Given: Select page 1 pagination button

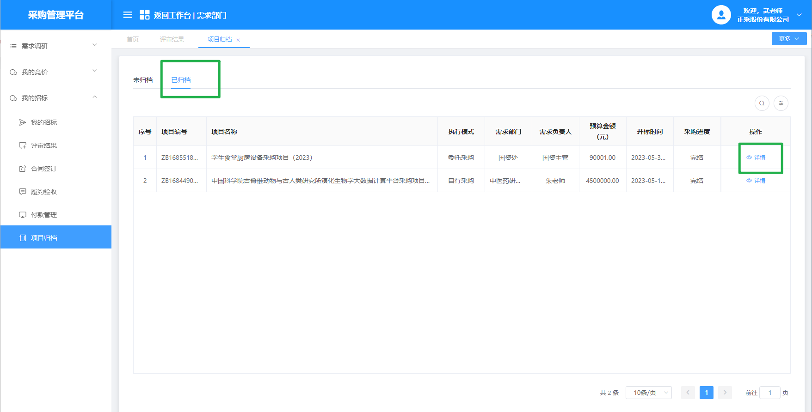Looking at the screenshot, I should pyautogui.click(x=706, y=393).
